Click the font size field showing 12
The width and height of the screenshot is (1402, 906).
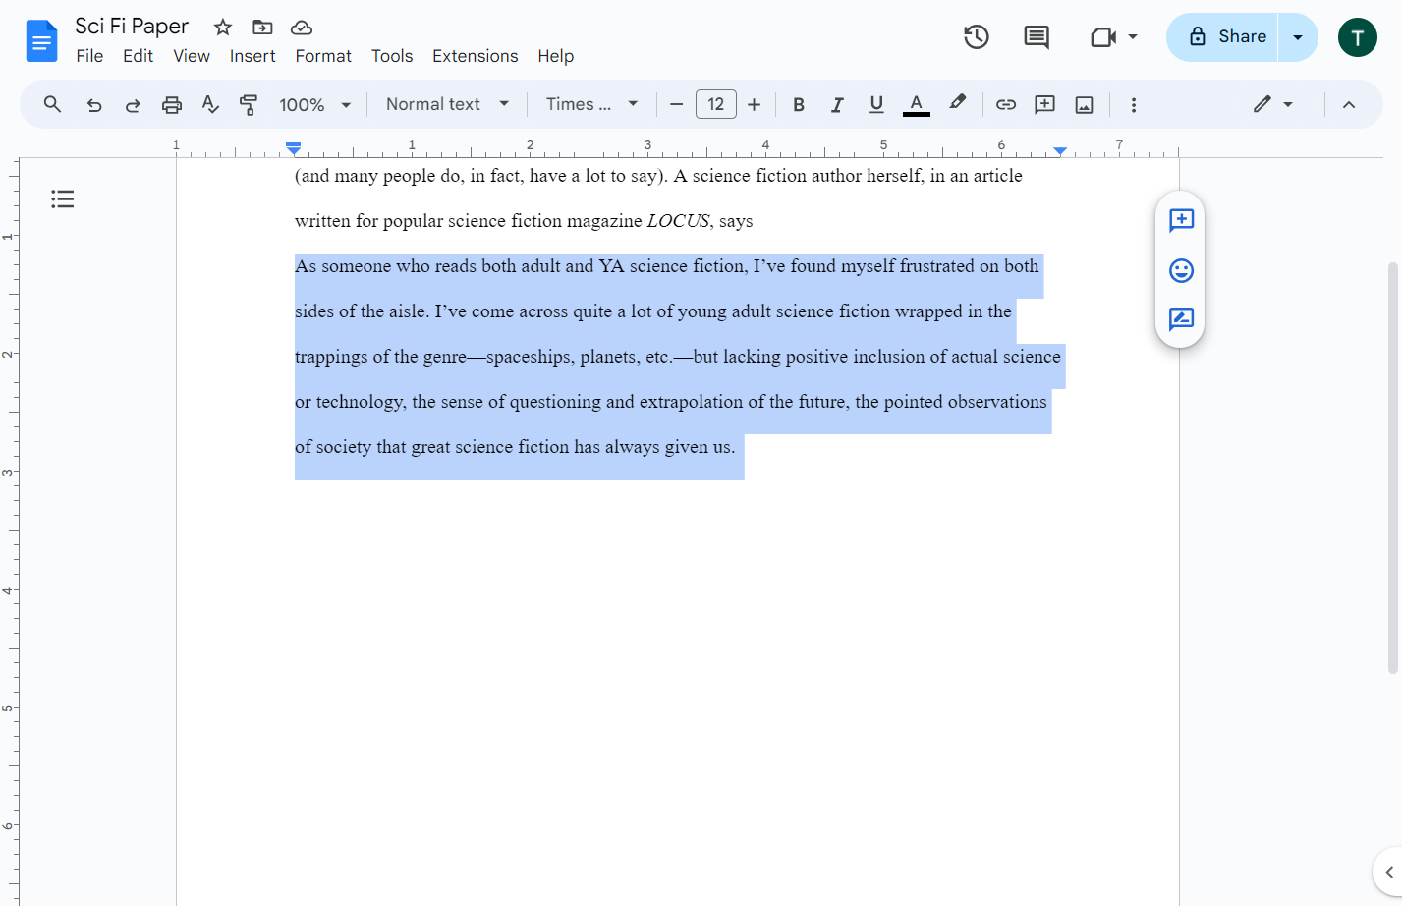click(716, 104)
